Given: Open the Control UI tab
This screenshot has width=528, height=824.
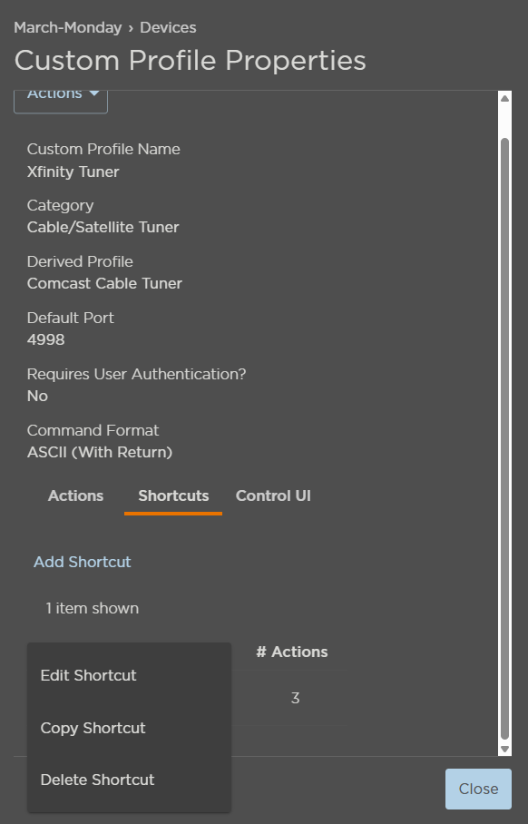Looking at the screenshot, I should [x=273, y=495].
